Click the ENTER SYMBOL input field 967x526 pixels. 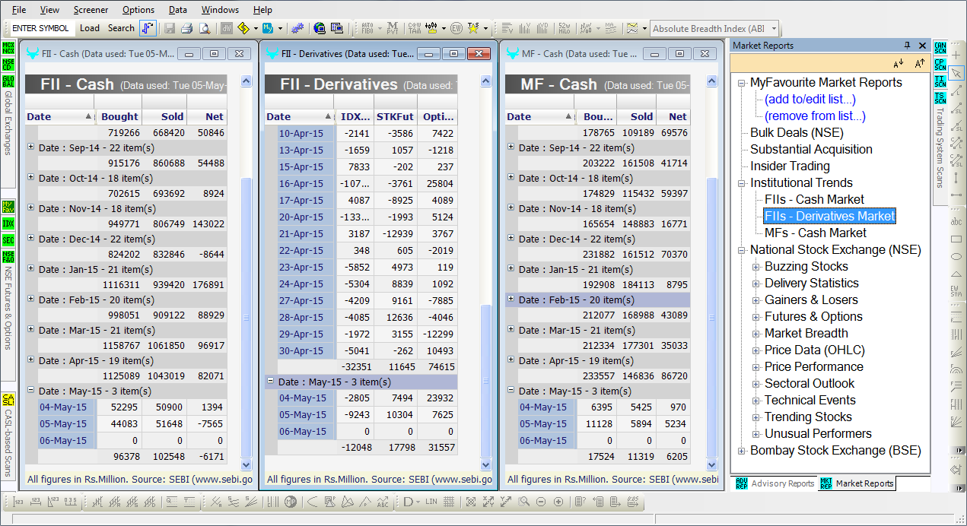(41, 28)
